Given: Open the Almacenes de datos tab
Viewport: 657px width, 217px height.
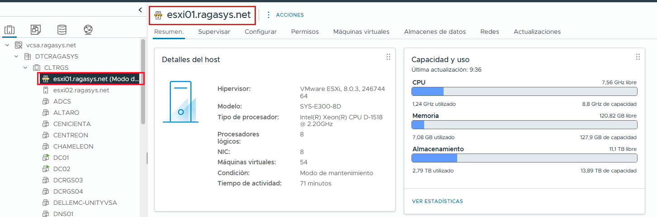Looking at the screenshot, I should 435,32.
